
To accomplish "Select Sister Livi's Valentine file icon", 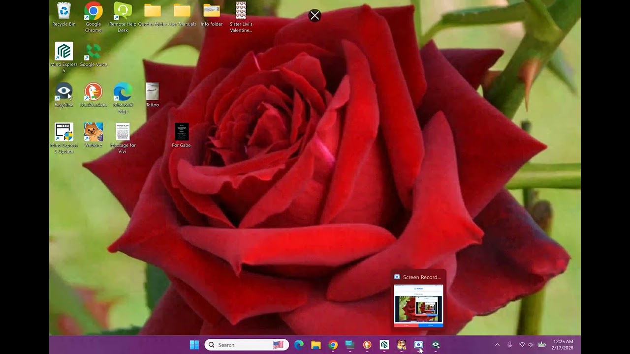I will coord(241,17).
